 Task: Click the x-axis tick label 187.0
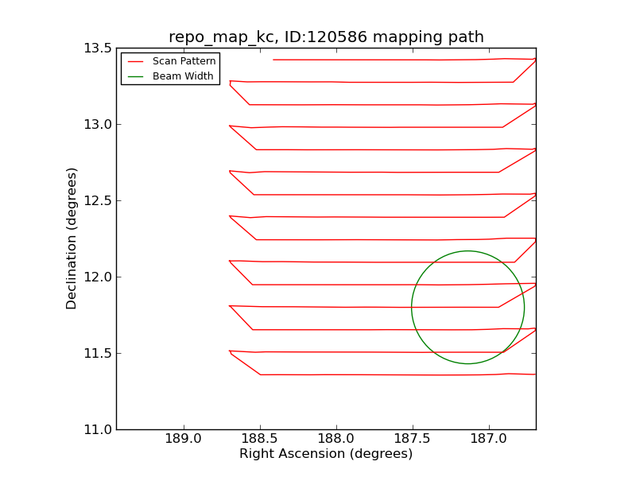click(489, 439)
